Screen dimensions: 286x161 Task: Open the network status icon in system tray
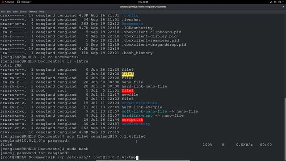click(271, 2)
